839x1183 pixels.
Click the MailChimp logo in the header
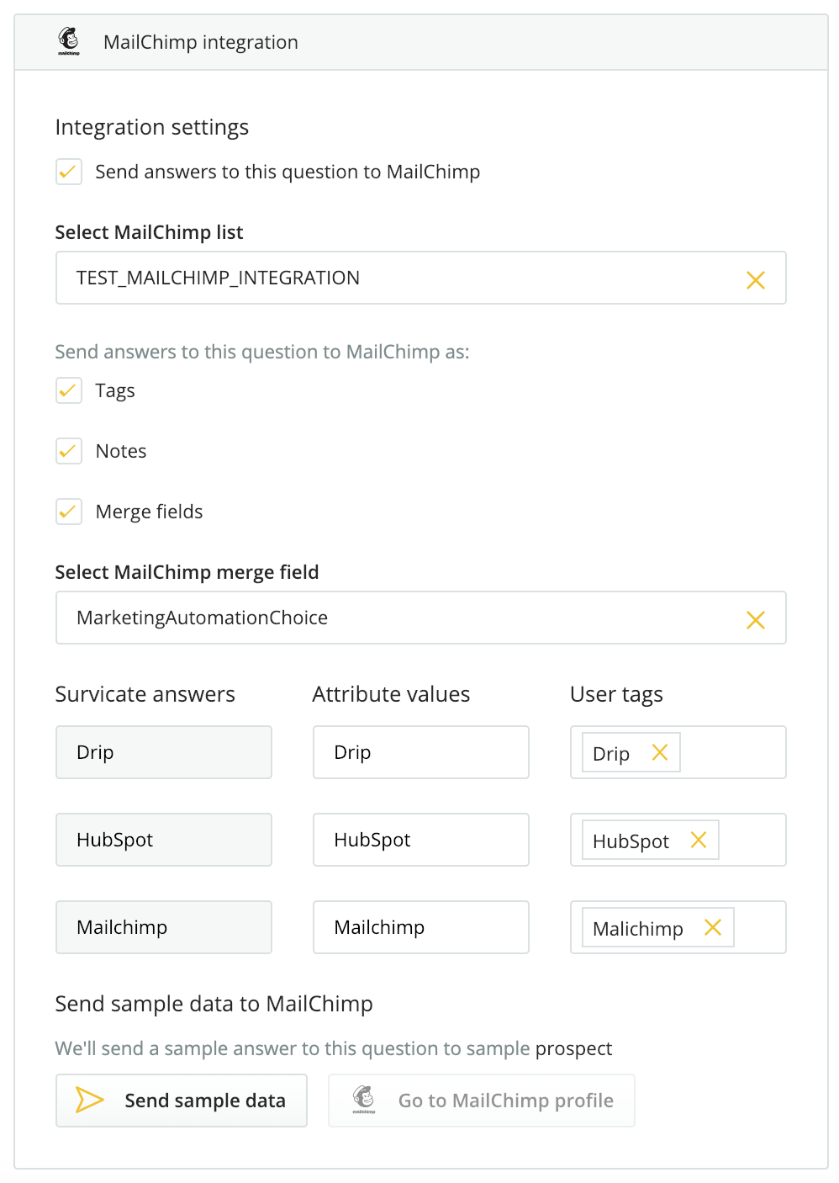click(x=69, y=41)
